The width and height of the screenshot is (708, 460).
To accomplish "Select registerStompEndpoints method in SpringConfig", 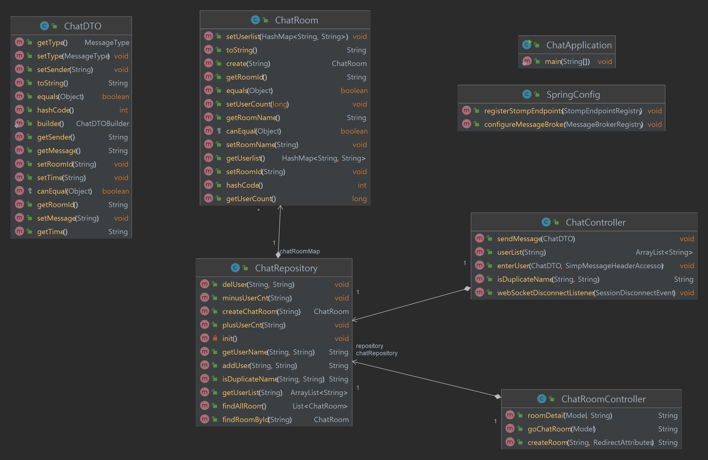I will (x=562, y=111).
